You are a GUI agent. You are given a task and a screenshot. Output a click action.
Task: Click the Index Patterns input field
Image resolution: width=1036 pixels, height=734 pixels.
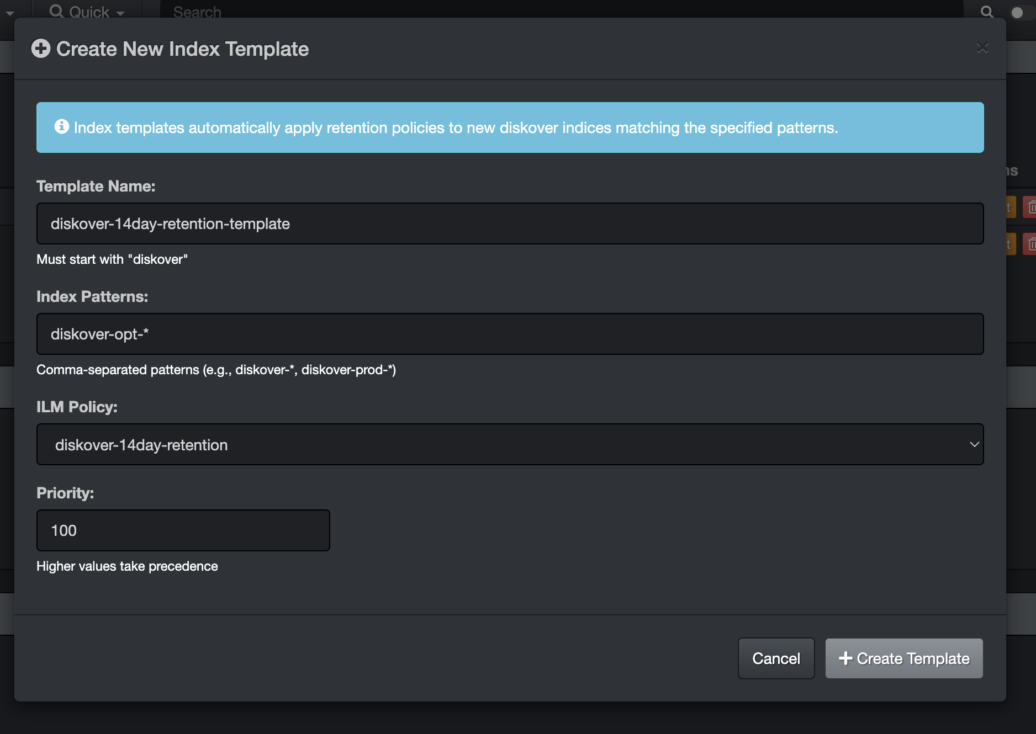point(510,334)
